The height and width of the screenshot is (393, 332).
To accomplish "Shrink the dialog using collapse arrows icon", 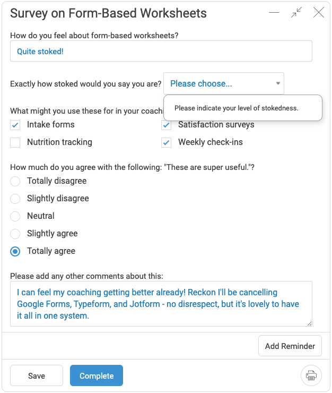I will point(296,12).
